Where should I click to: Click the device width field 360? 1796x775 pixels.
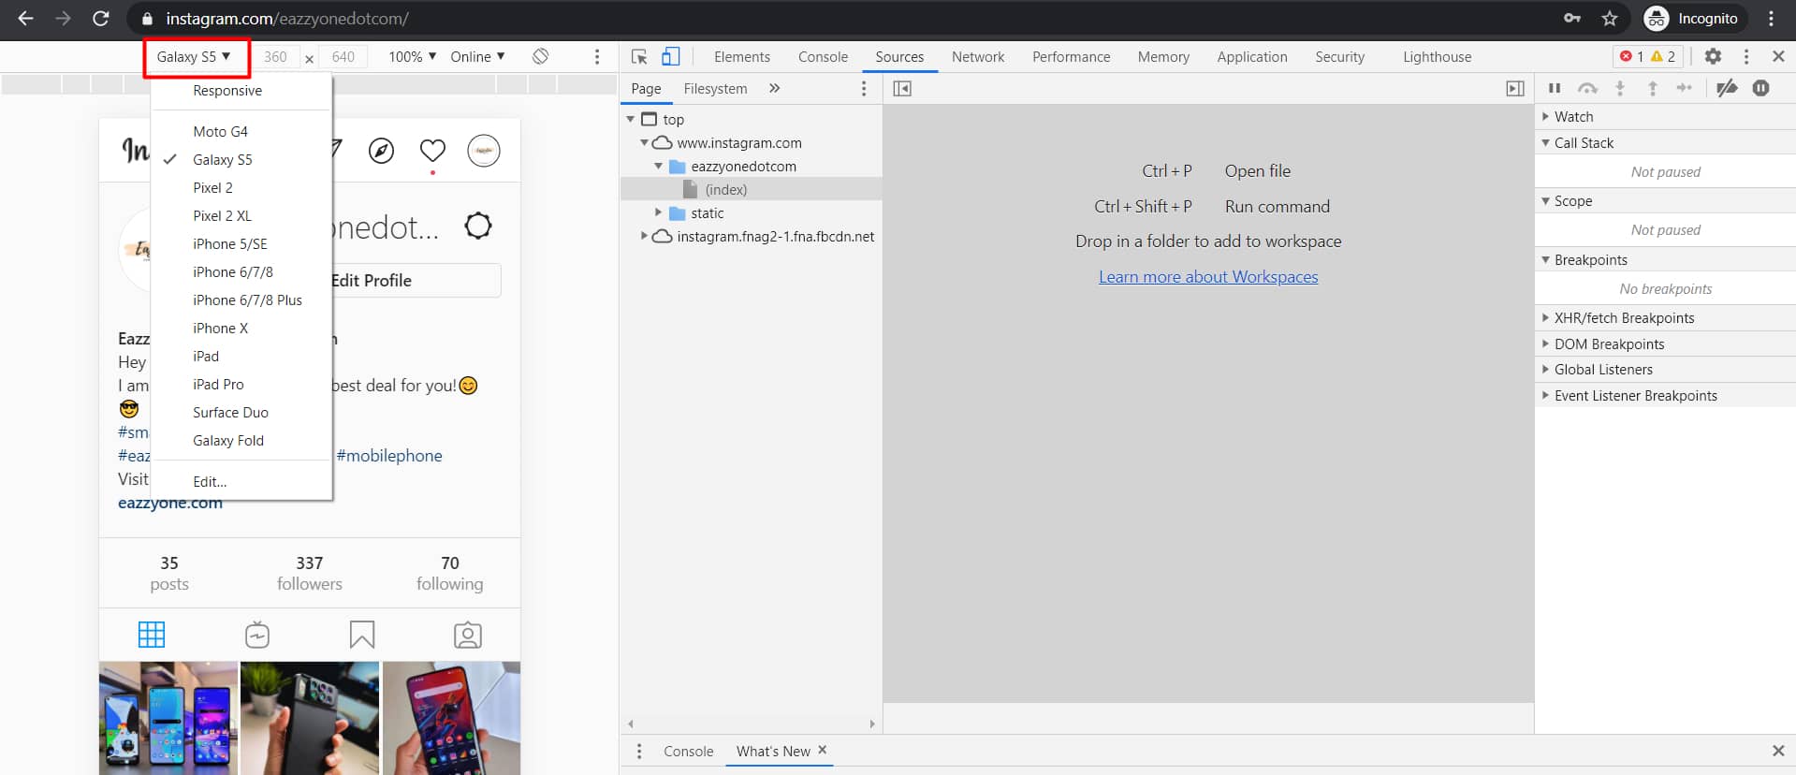(x=276, y=57)
